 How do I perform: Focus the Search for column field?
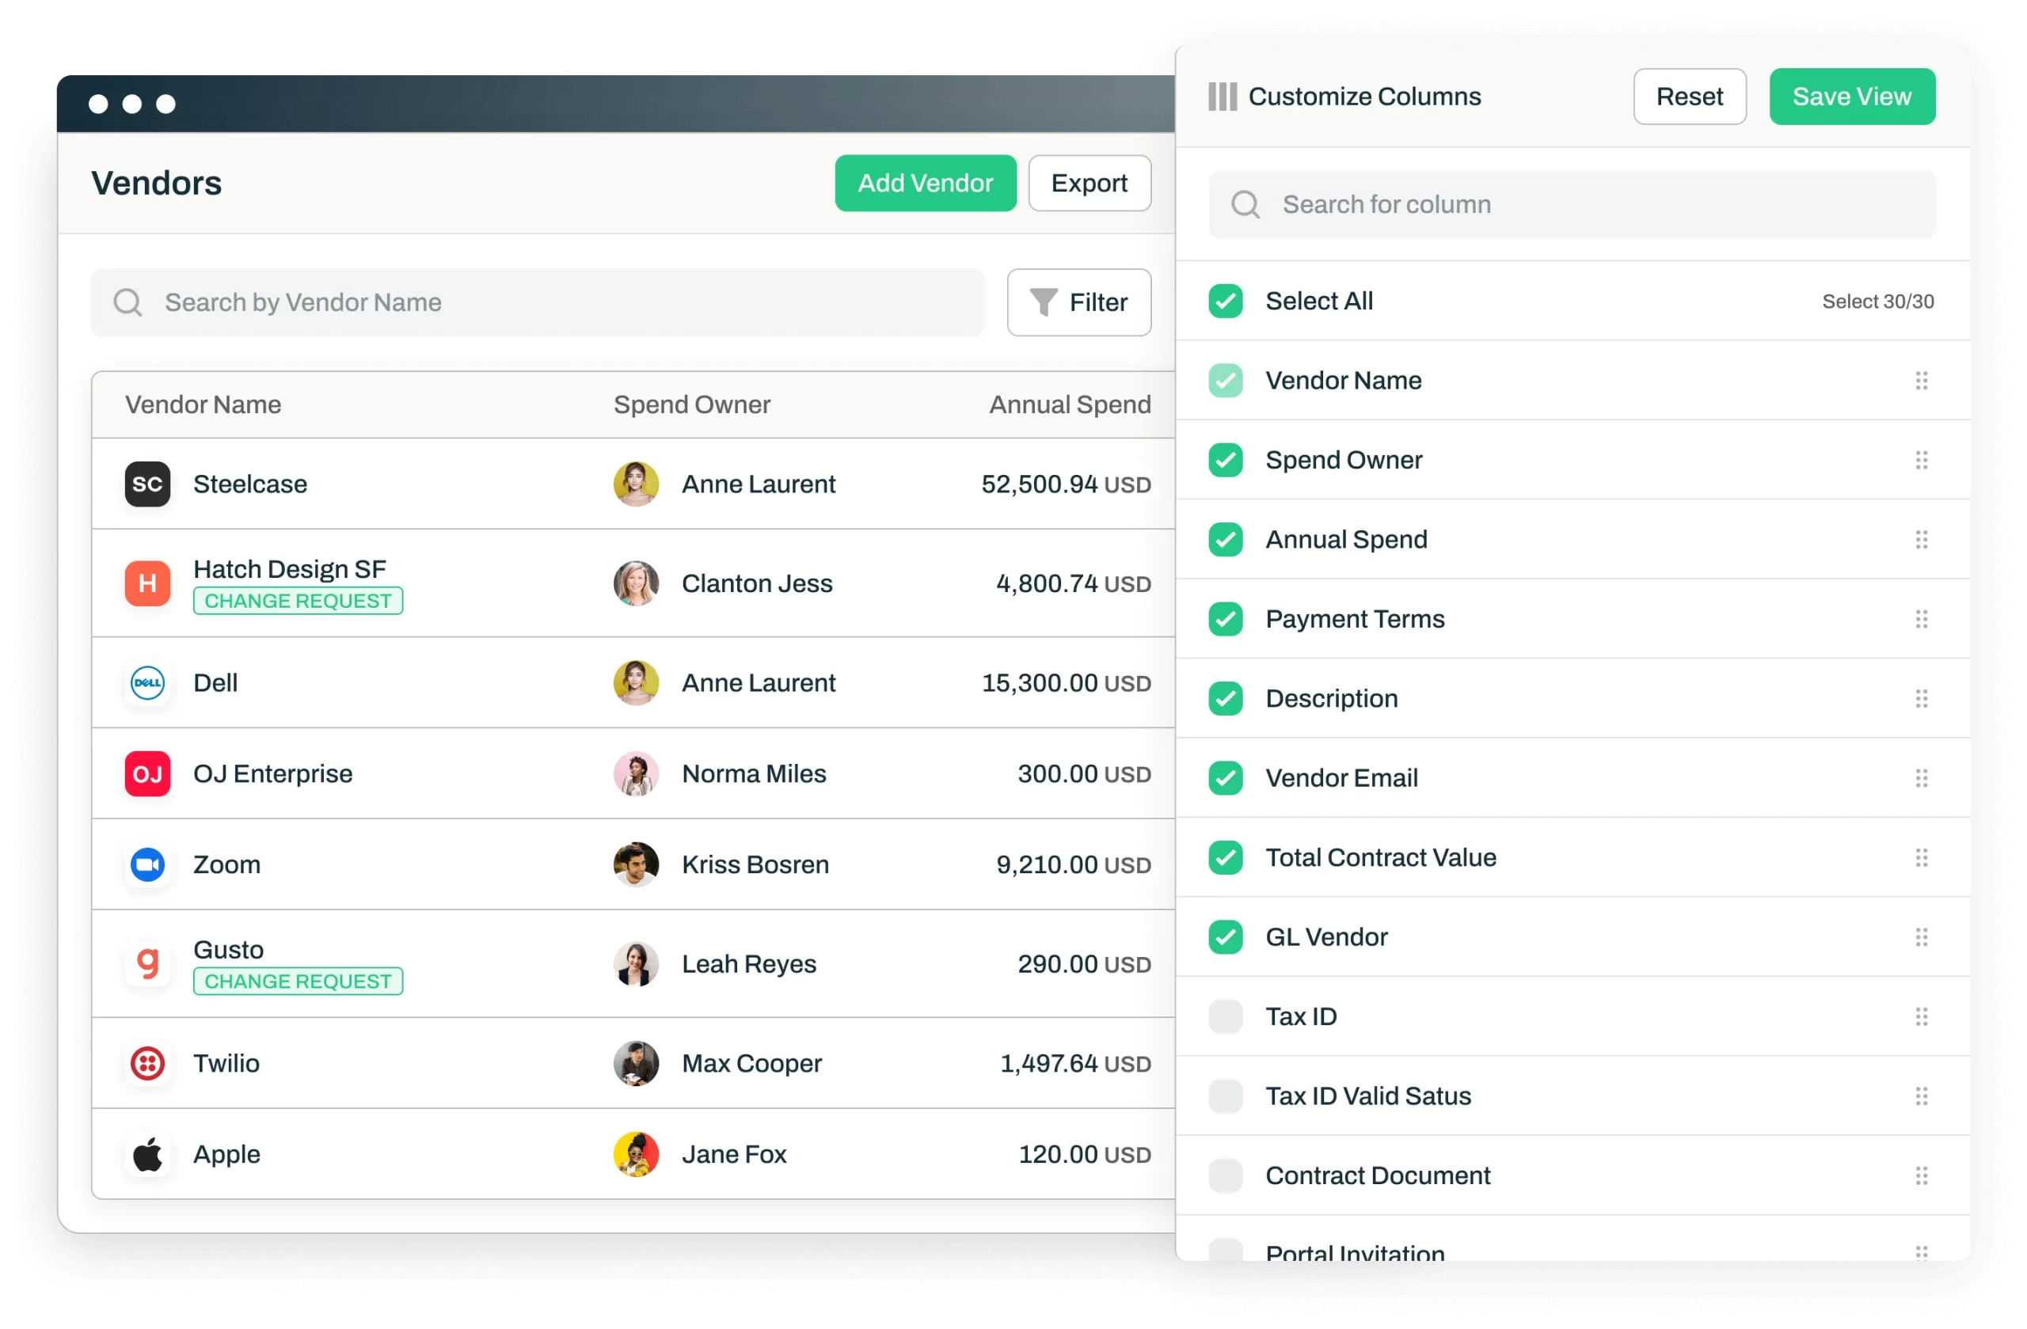click(1572, 204)
